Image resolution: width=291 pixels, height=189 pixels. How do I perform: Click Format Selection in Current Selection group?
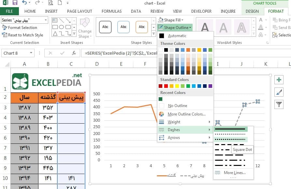[x=20, y=28]
